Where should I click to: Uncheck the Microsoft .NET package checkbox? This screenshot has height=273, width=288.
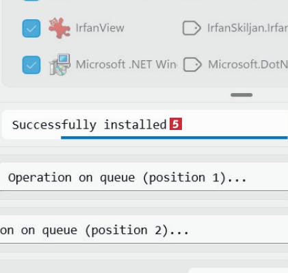tap(31, 65)
